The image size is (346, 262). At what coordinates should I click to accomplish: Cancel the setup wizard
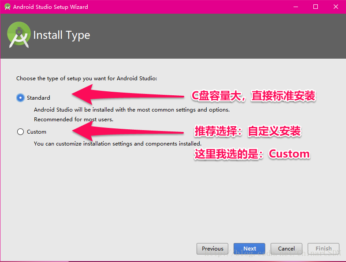tap(286, 249)
